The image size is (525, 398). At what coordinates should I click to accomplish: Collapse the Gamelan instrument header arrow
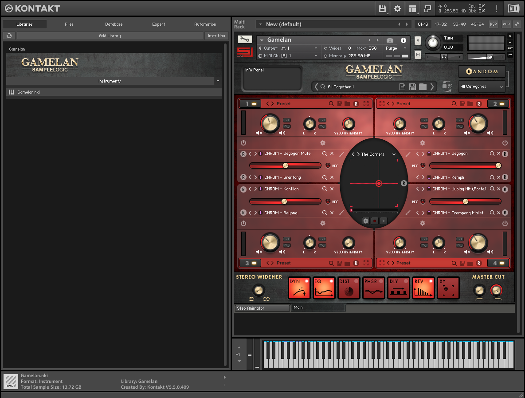coord(262,40)
